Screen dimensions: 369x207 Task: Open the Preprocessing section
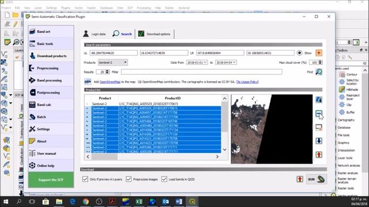coord(51,68)
